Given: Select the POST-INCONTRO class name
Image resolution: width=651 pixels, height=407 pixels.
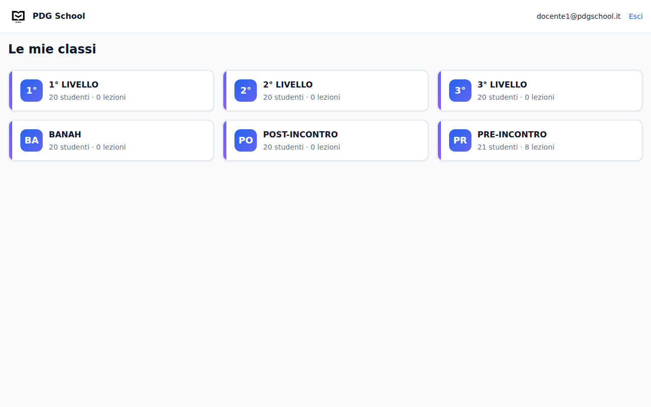Looking at the screenshot, I should point(300,134).
